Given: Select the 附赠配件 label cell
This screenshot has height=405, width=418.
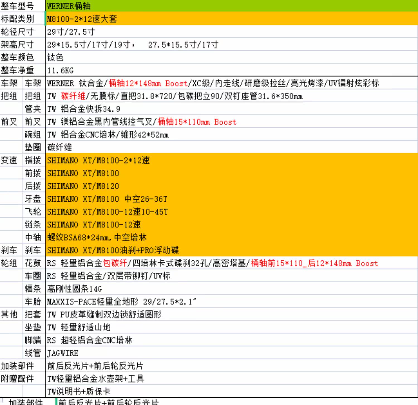Looking at the screenshot, I should pos(23,378).
